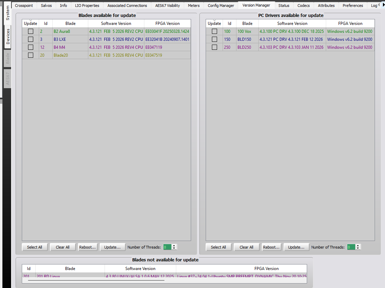This screenshot has height=288, width=385.
Task: Click Clear All under PC Drivers
Action: click(x=247, y=247)
